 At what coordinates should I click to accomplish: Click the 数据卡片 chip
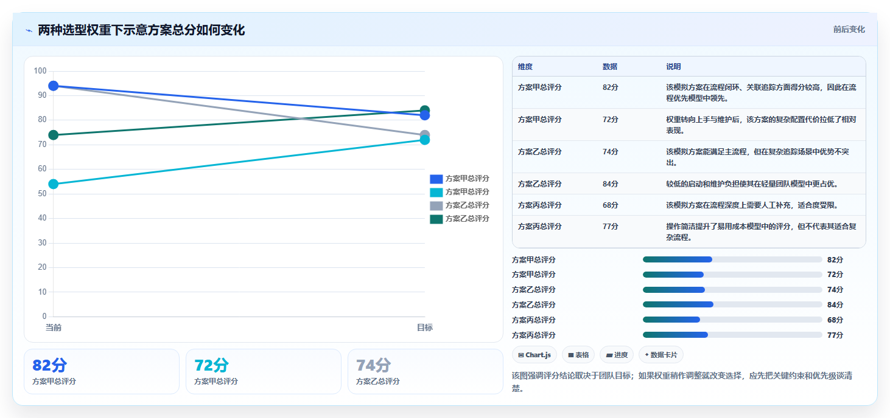coord(661,355)
